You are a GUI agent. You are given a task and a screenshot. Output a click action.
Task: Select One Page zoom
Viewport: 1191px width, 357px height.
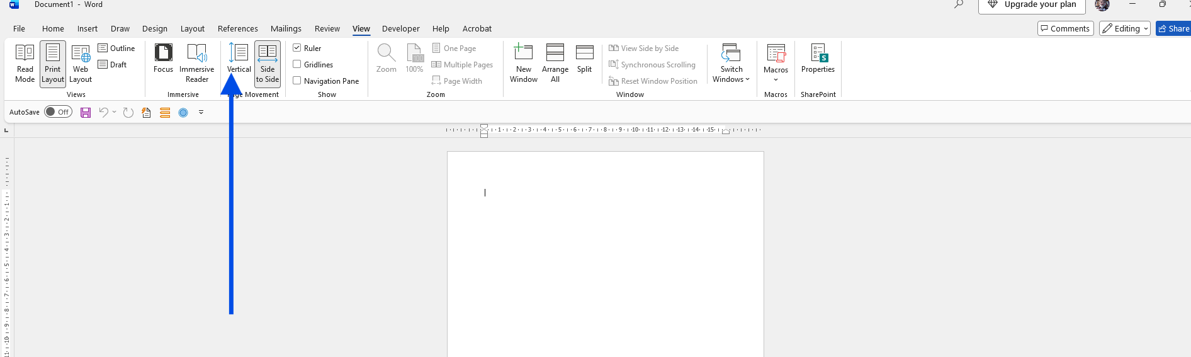(x=454, y=48)
